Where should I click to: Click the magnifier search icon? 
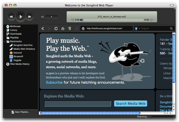coord(171,28)
